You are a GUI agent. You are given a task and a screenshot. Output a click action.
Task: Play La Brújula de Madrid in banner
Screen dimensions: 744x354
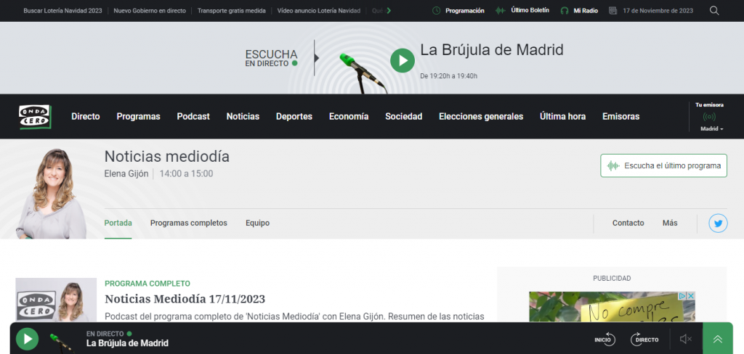point(402,60)
